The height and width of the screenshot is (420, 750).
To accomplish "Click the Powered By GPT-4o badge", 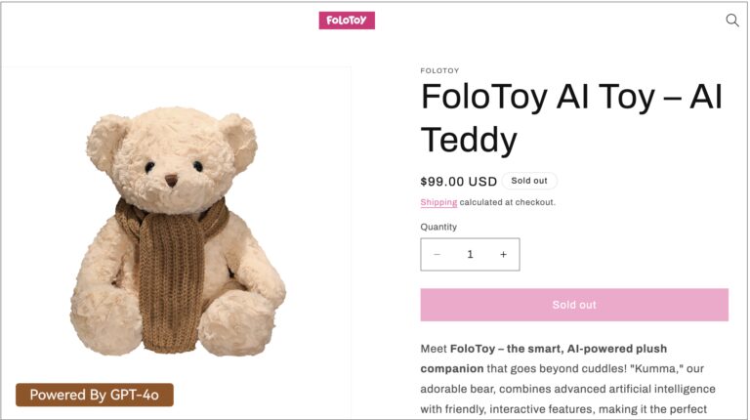I will point(95,395).
